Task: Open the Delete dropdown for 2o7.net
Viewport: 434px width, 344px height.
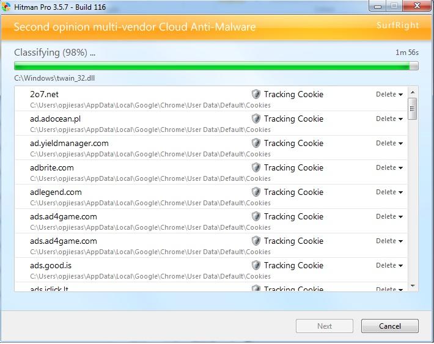Action: 389,94
